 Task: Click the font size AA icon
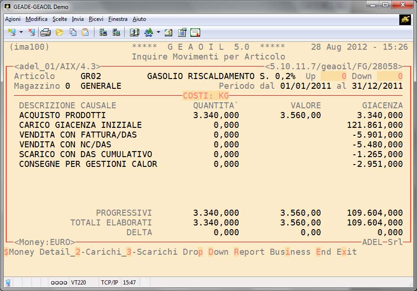(148, 33)
